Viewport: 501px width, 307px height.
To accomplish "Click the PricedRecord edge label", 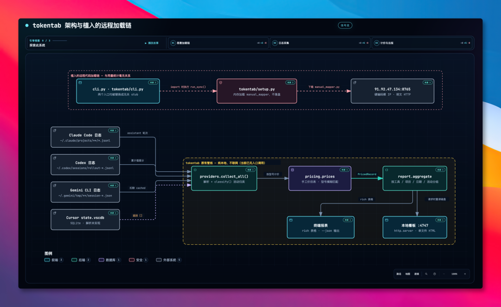I will [367, 174].
